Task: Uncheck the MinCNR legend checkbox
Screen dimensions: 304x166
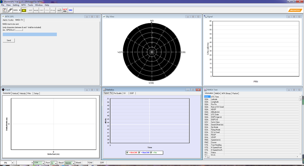Action: click(127, 152)
